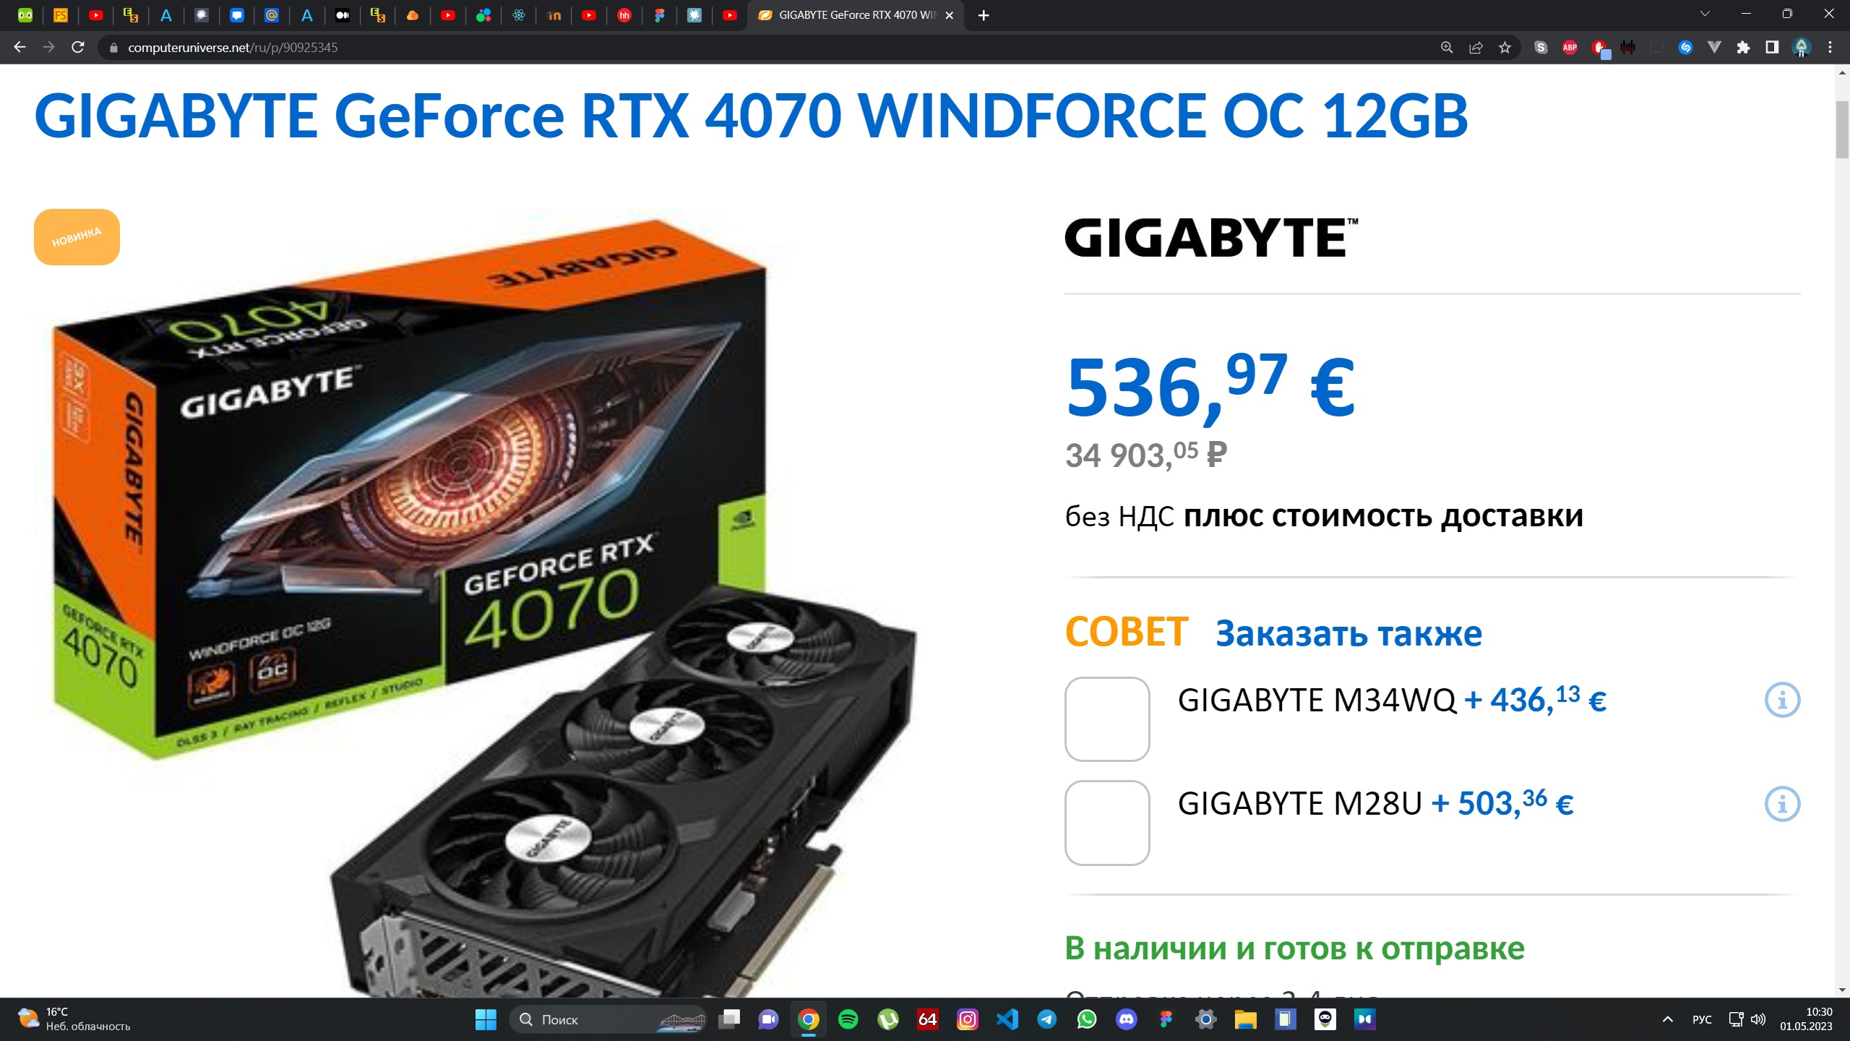Reload the page with the refresh icon
The image size is (1850, 1041).
coord(78,47)
